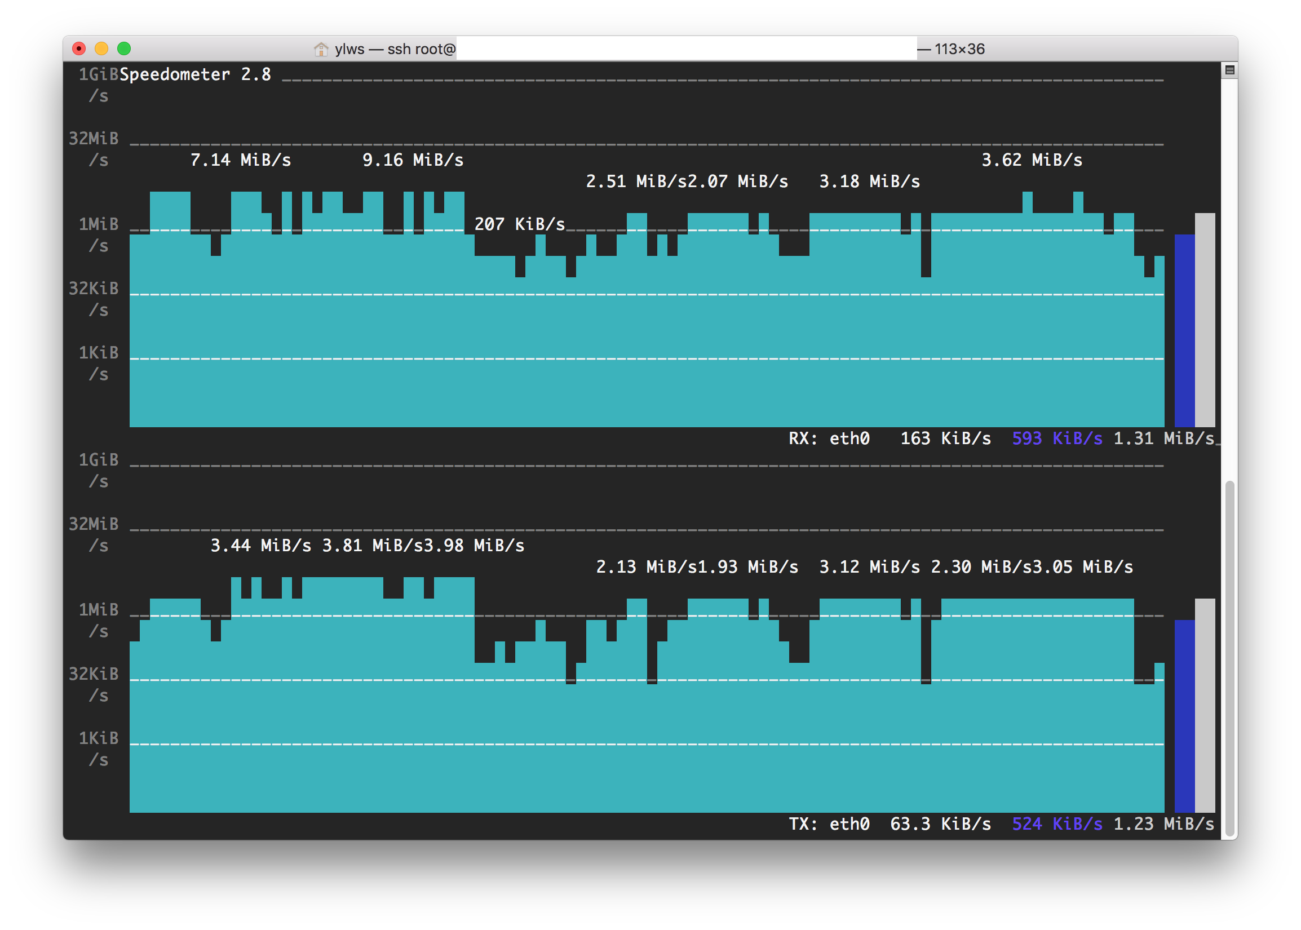Click the vertical scrollbar thumb
This screenshot has height=930, width=1301.
pyautogui.click(x=1229, y=658)
